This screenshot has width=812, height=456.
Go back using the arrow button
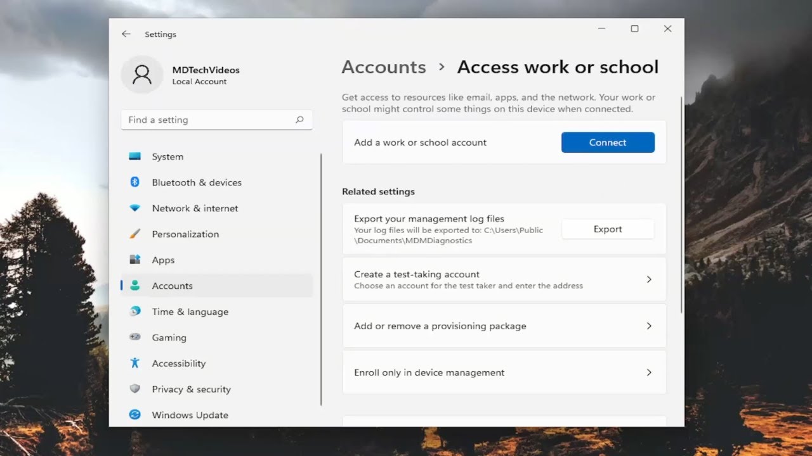[x=126, y=34]
